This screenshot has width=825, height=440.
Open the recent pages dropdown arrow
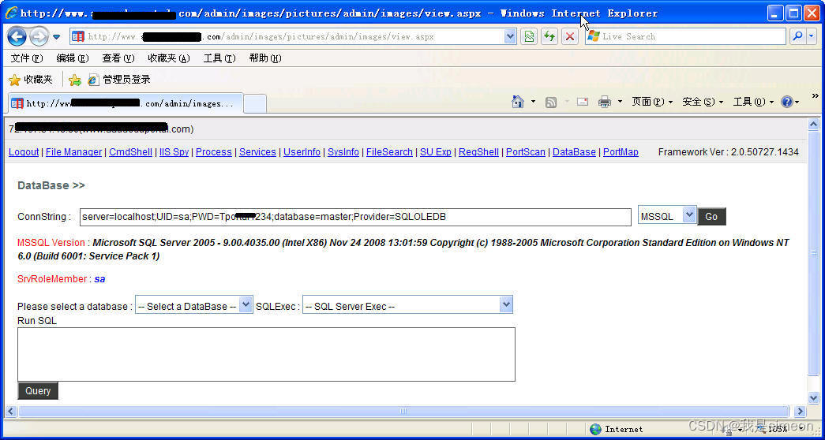tap(56, 37)
